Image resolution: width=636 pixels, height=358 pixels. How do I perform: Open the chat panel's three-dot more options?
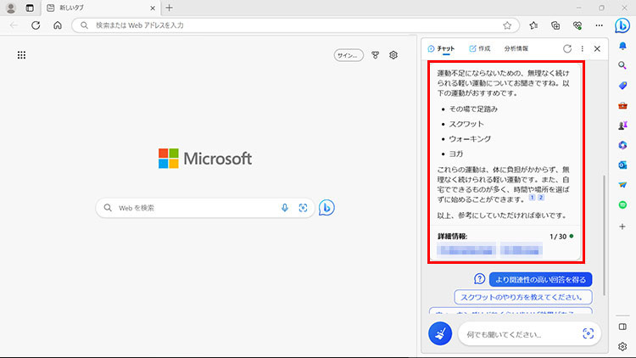582,49
